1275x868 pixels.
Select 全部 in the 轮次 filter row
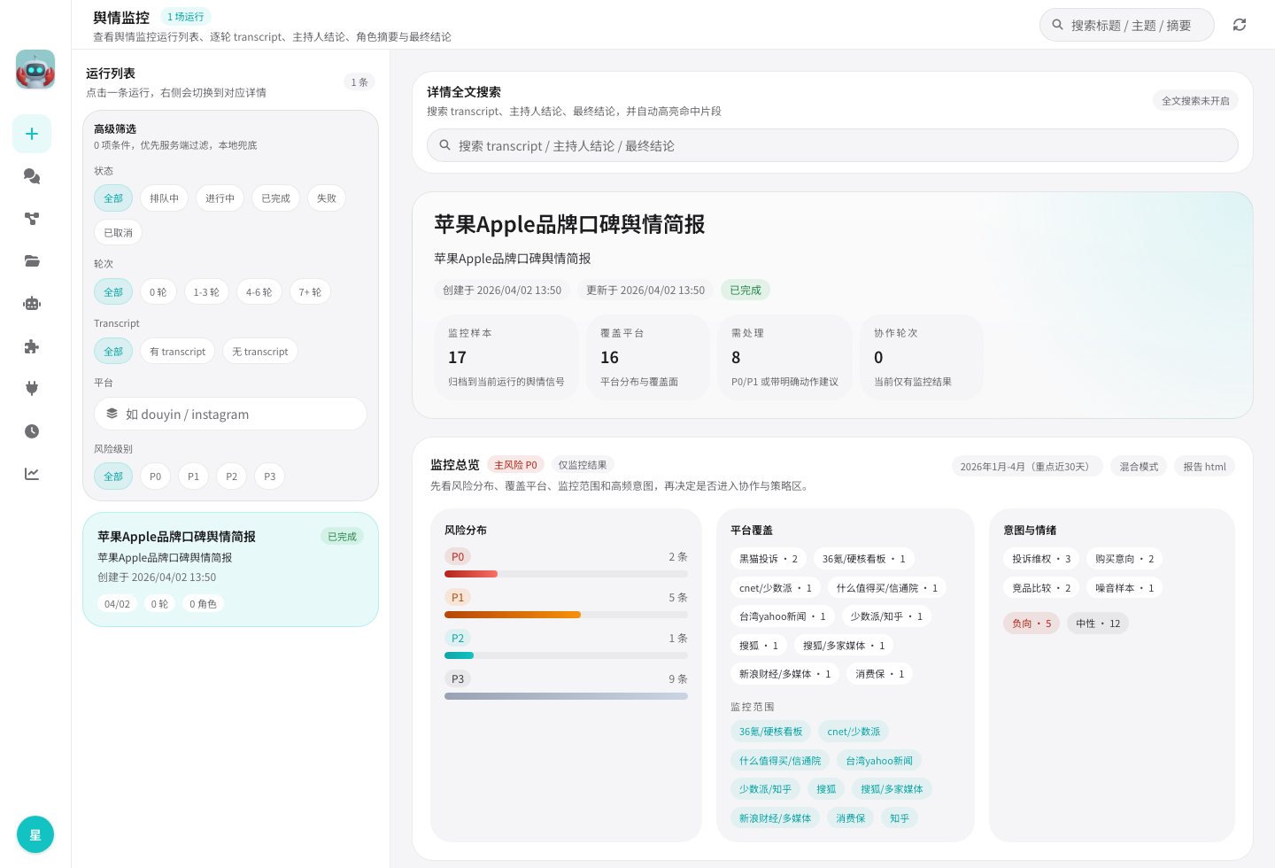(x=113, y=292)
